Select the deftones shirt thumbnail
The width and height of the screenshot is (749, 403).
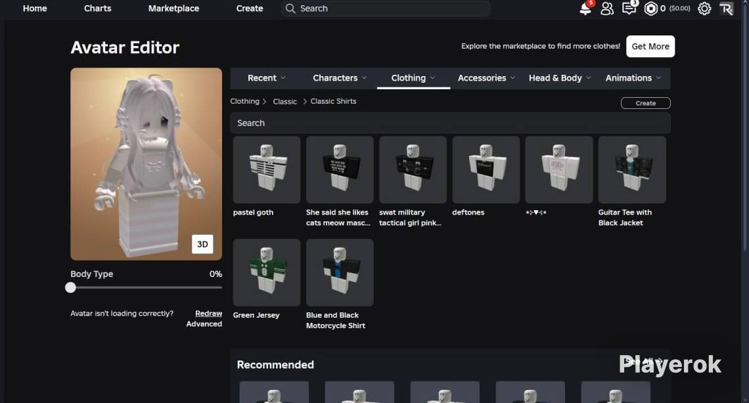pos(486,170)
